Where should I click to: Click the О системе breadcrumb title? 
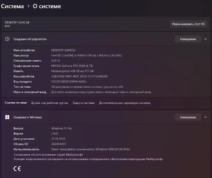[47, 6]
